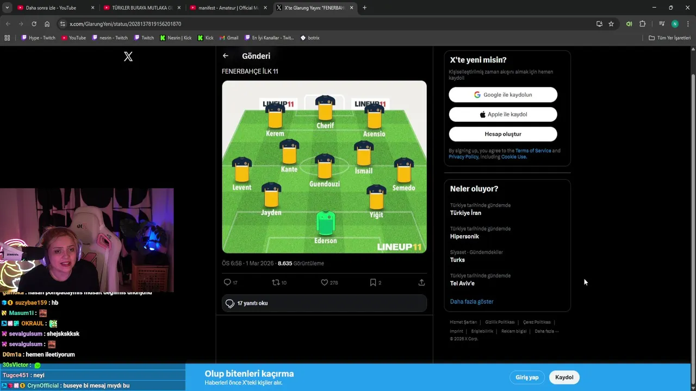Click the browser forward arrow
The width and height of the screenshot is (696, 391).
21,24
